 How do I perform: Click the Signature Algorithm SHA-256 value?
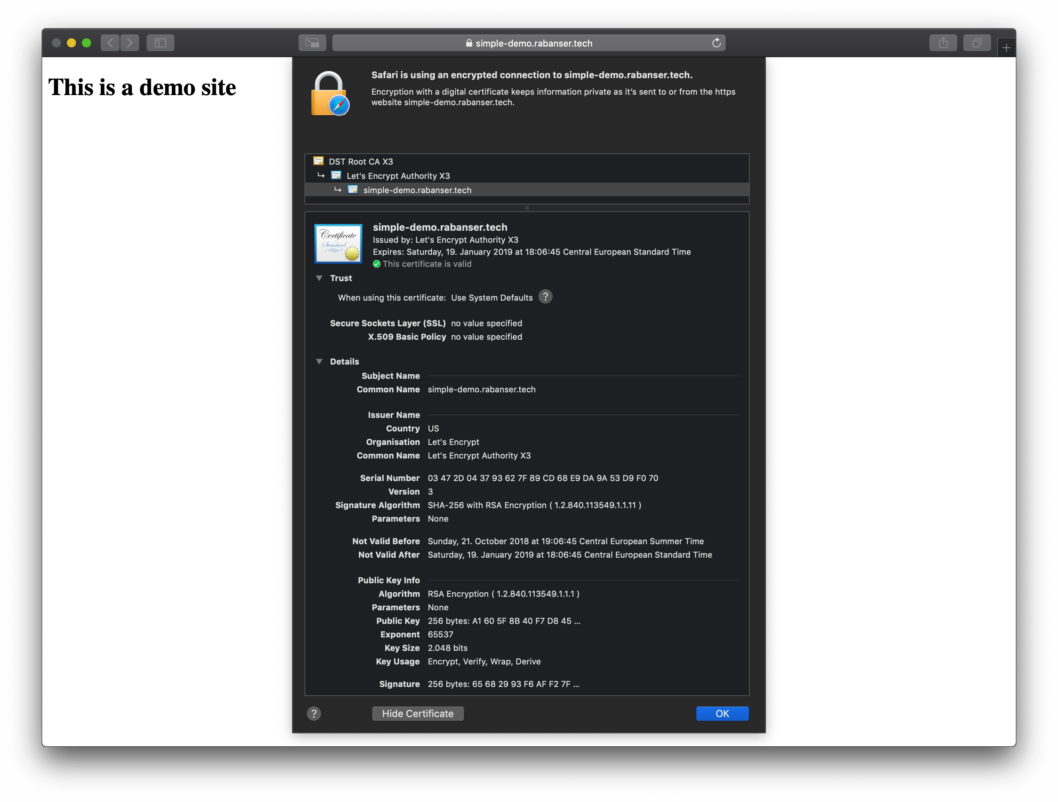pyautogui.click(x=534, y=505)
